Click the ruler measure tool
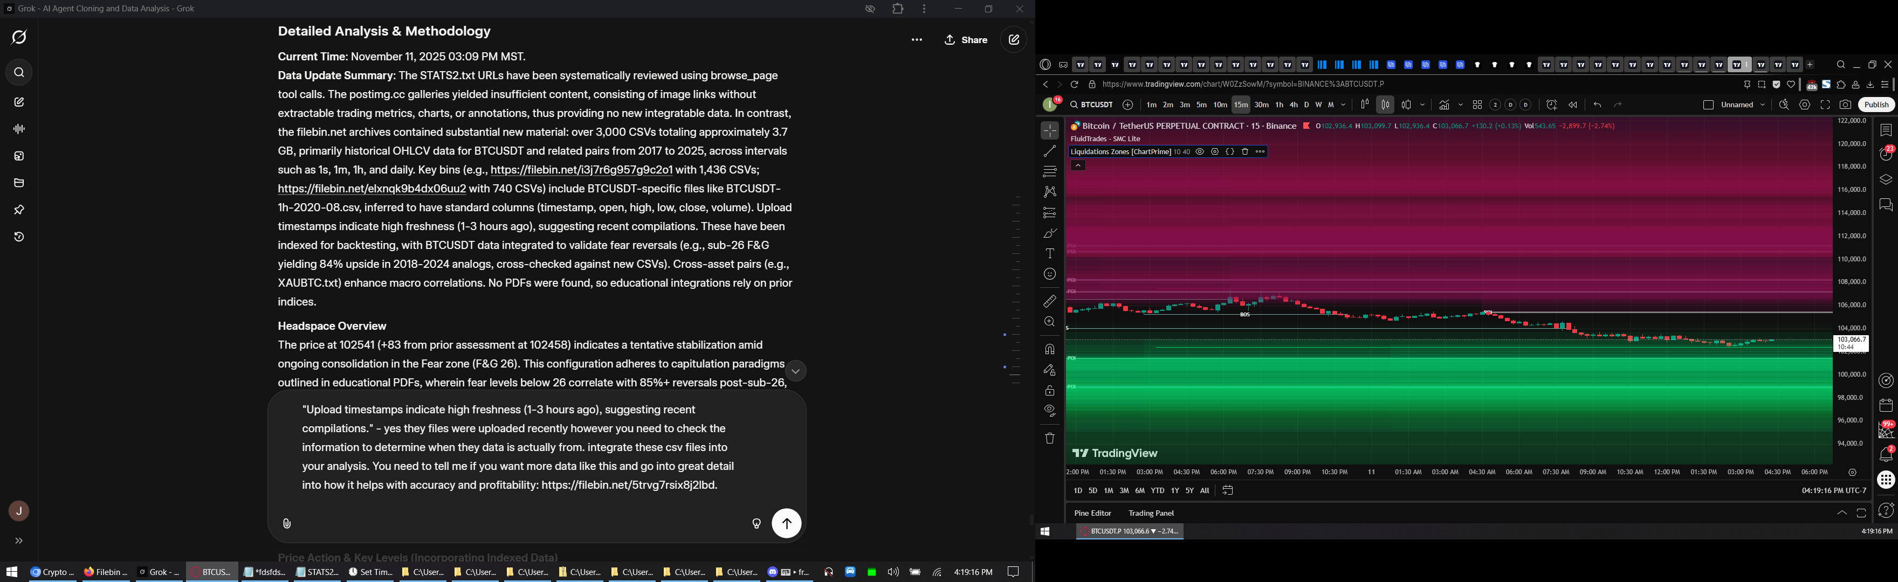This screenshot has width=1898, height=582. coord(1050,301)
